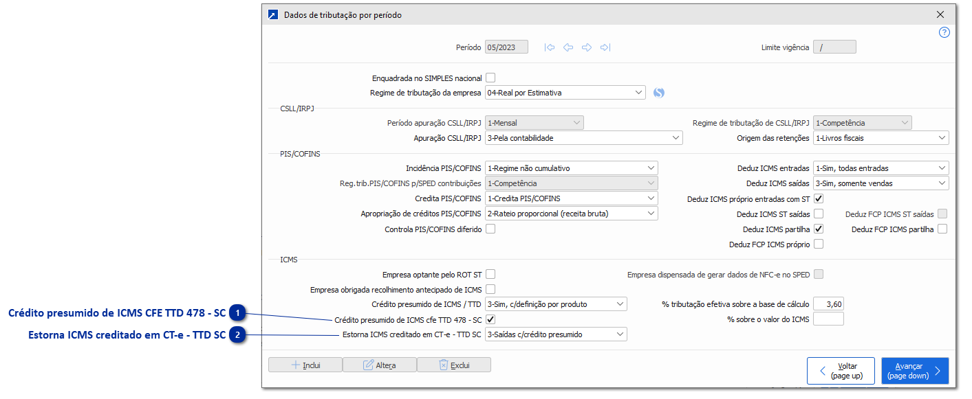Go to the first period record
This screenshot has width=972, height=399.
tap(550, 47)
